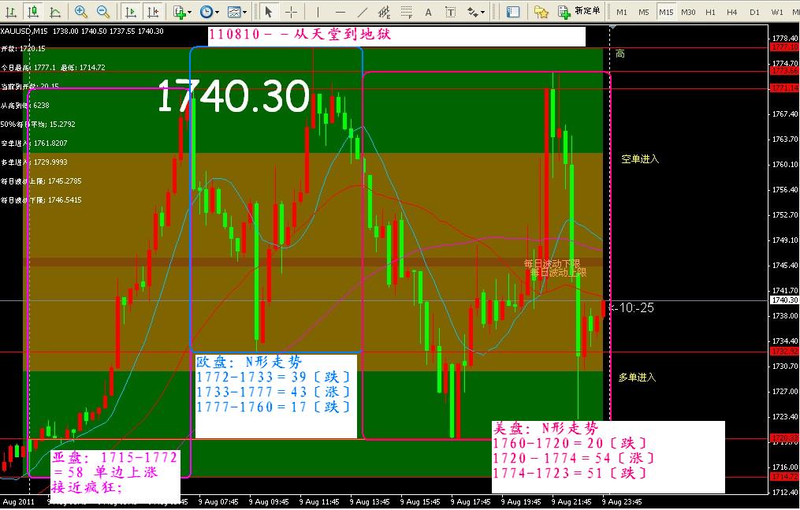Image resolution: width=800 pixels, height=510 pixels.
Task: Select the crosshair tool
Action: 291,12
